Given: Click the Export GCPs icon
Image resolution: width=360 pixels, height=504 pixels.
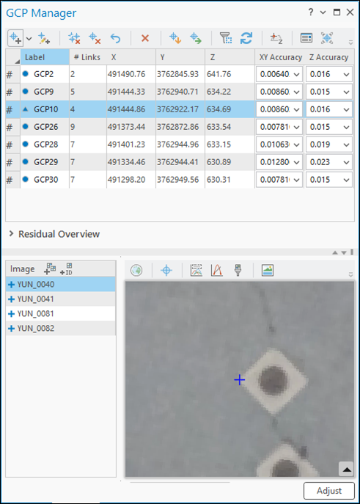Looking at the screenshot, I should (x=196, y=38).
